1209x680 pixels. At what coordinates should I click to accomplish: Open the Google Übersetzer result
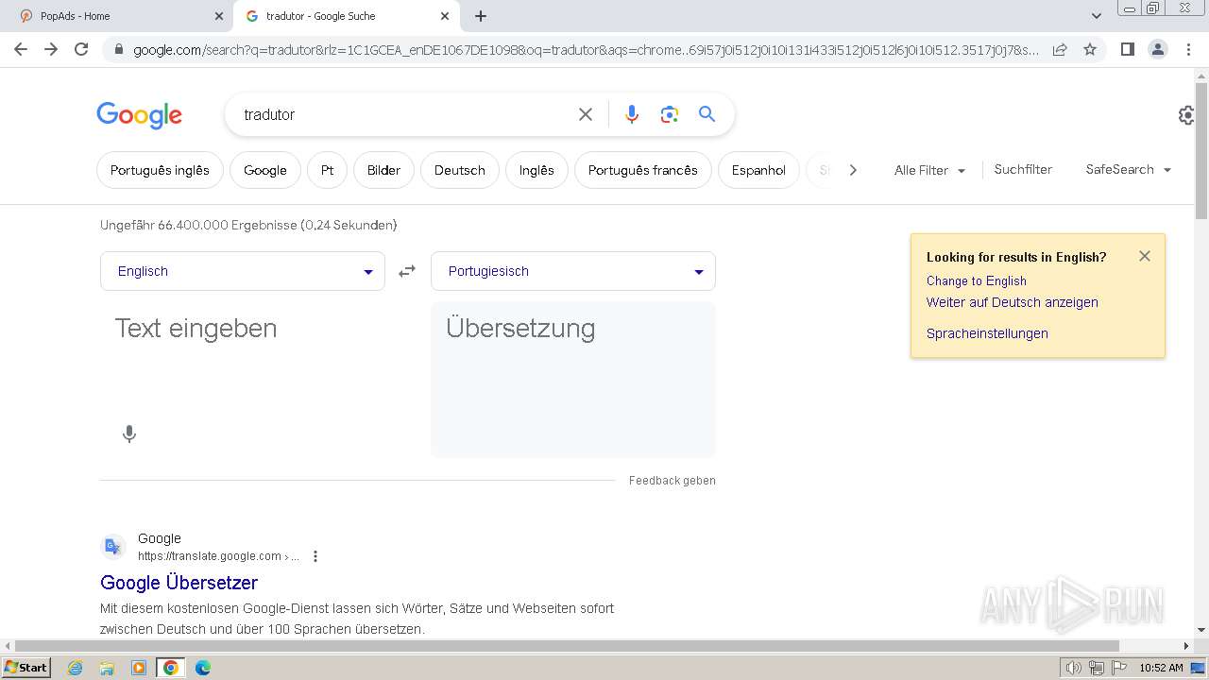(x=179, y=583)
